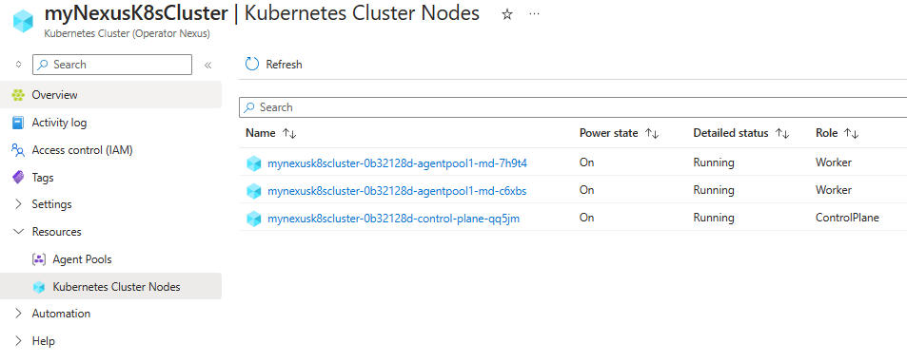Sort by Detailed status column arrows
This screenshot has width=907, height=363.
(x=782, y=133)
